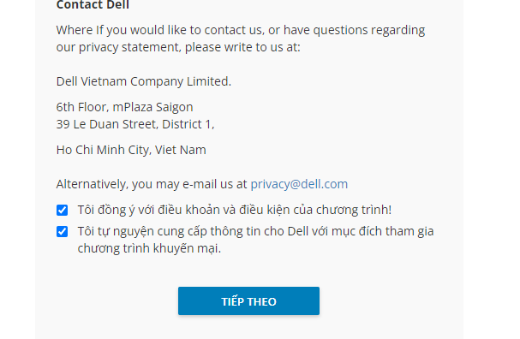Toggle the 'Tôi tự nguyện cung cấp thông tin' checkbox
The height and width of the screenshot is (339, 520).
62,231
